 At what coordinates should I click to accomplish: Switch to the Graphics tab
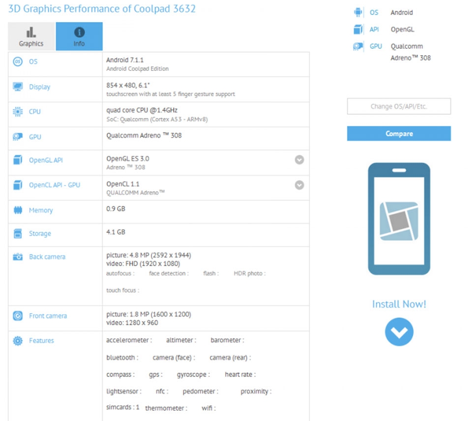pyautogui.click(x=30, y=36)
